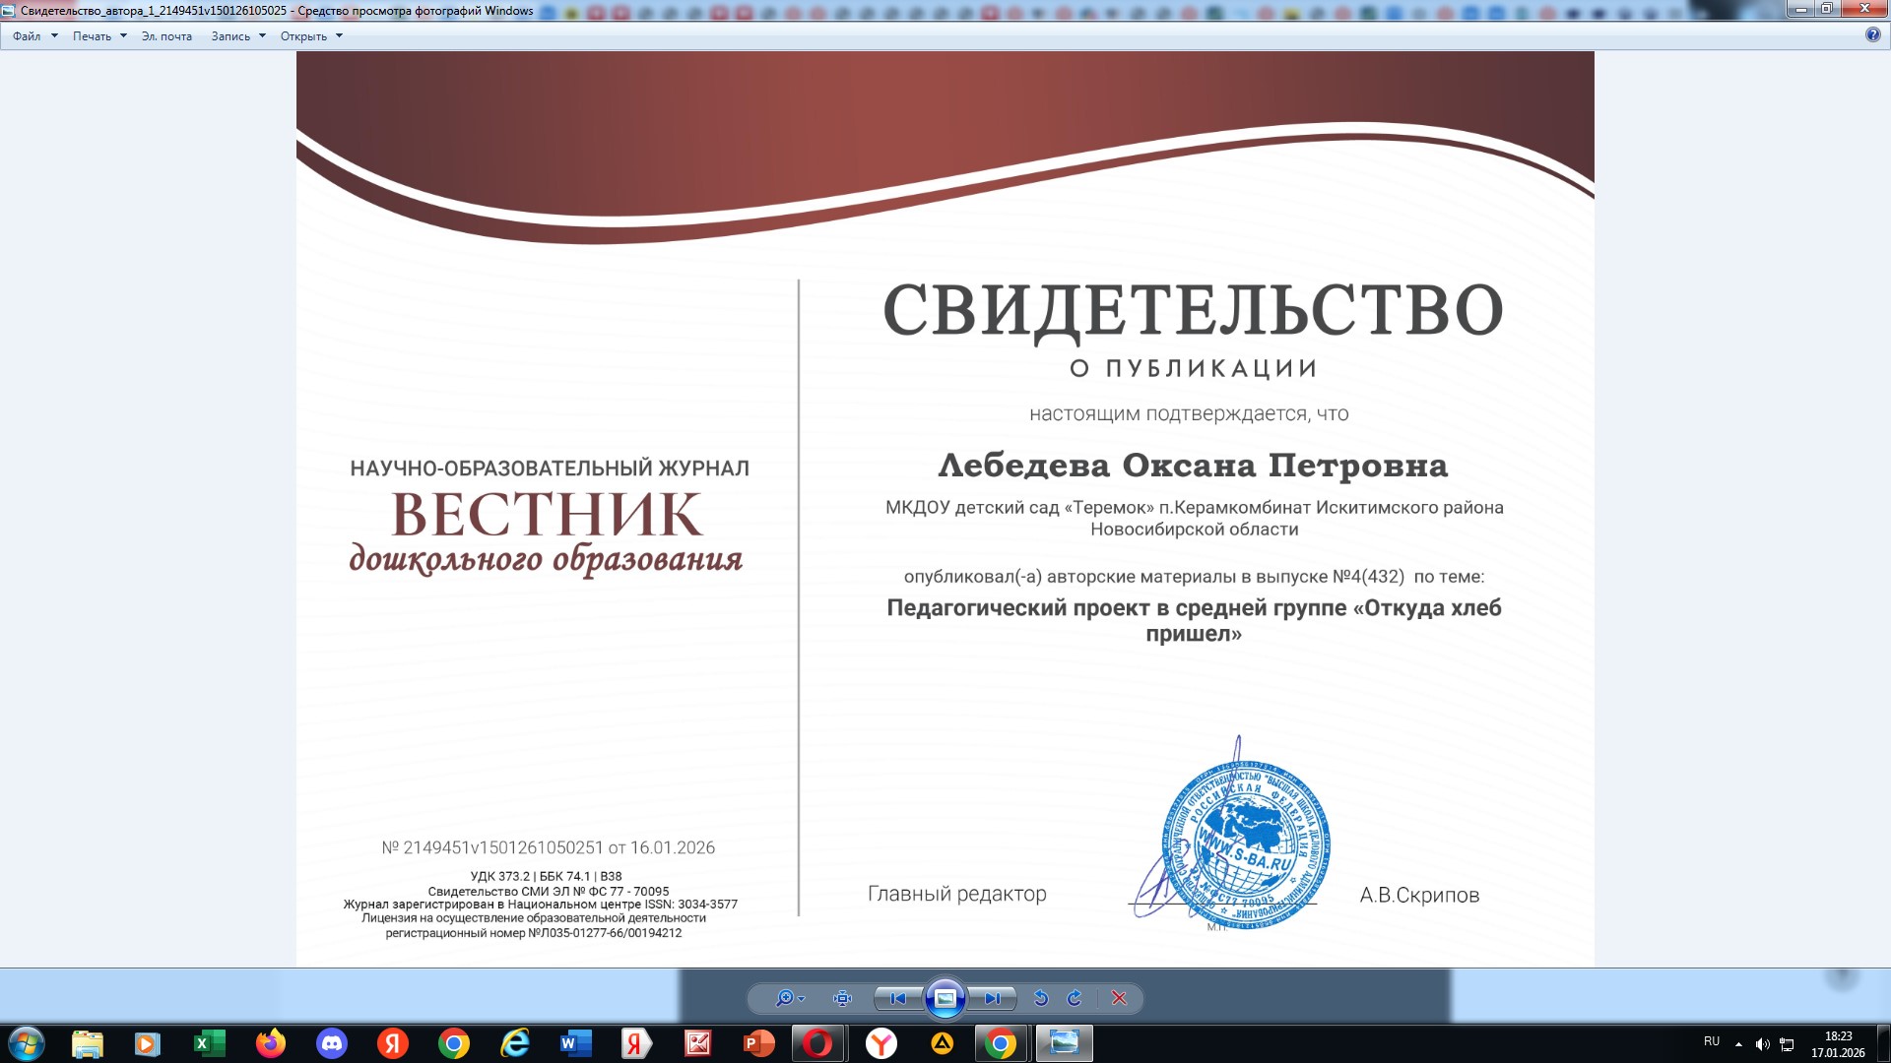Start the slide show playback
The height and width of the screenshot is (1063, 1891).
point(945,998)
